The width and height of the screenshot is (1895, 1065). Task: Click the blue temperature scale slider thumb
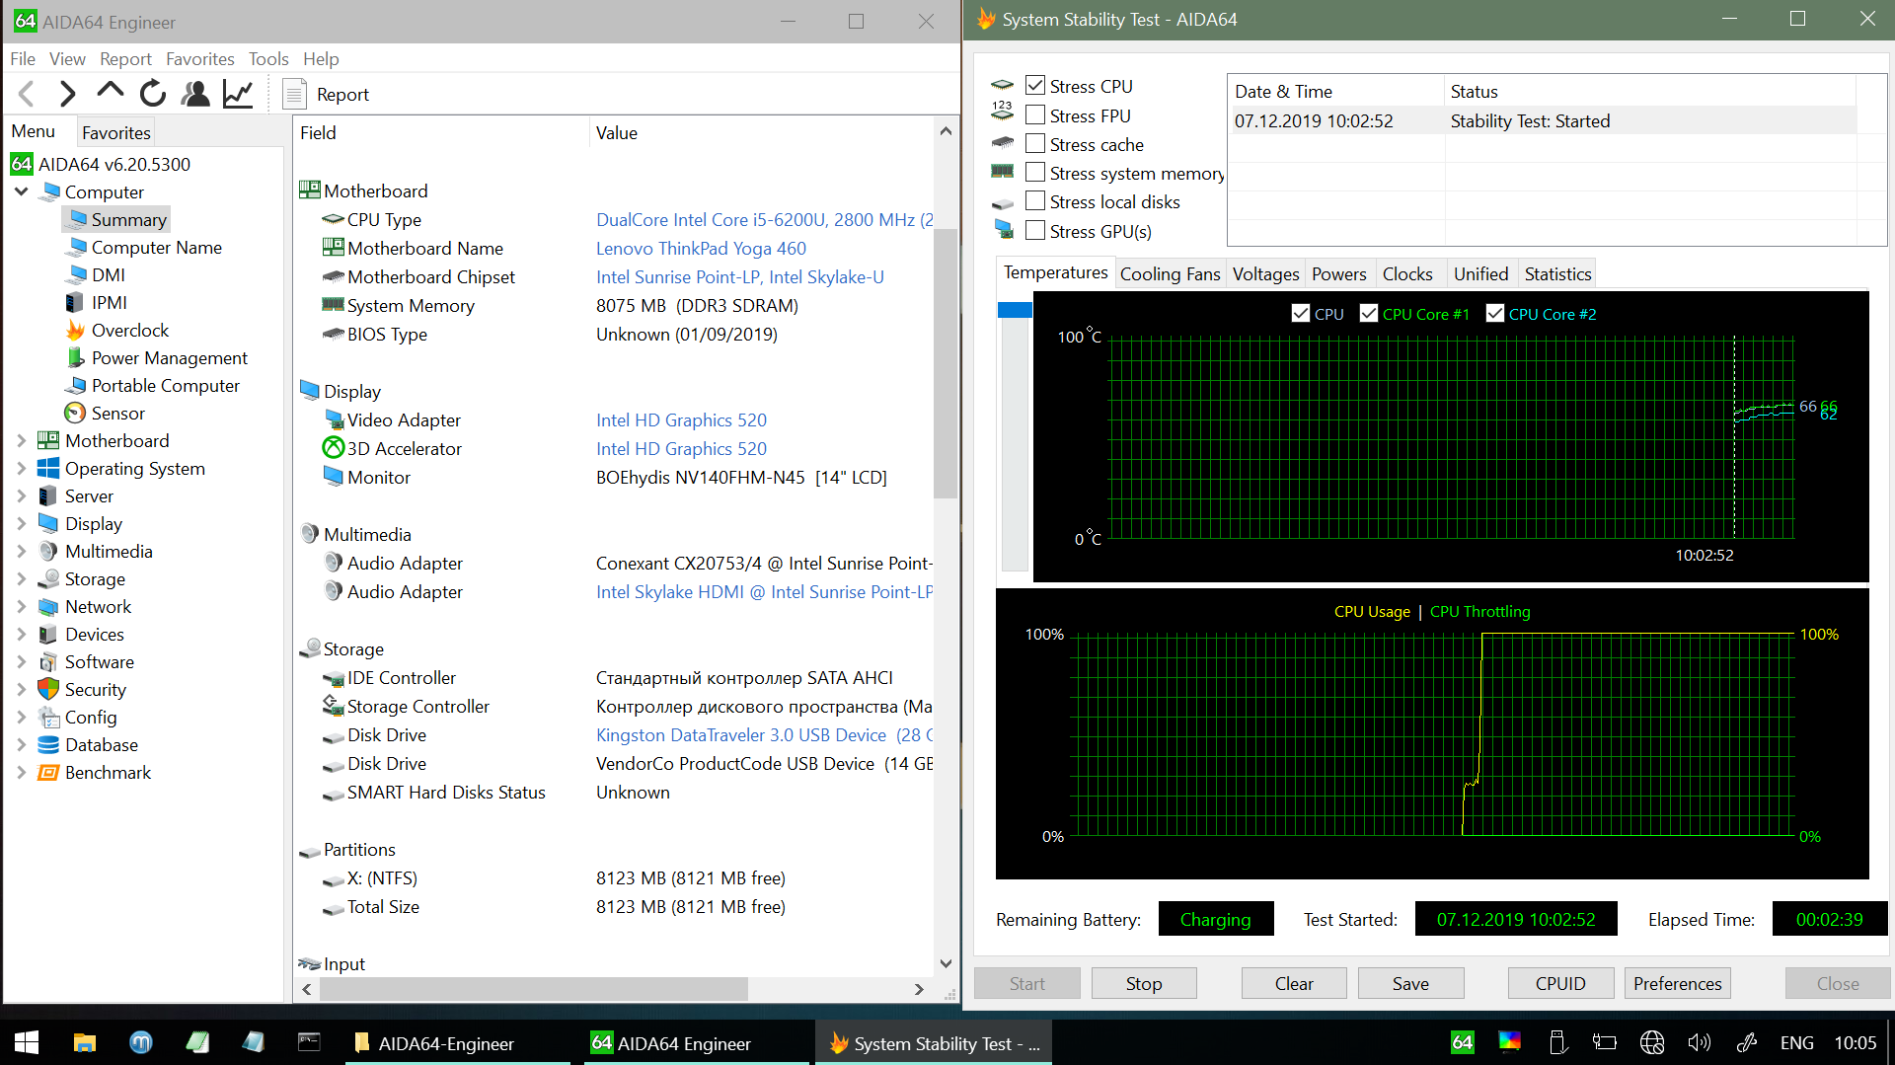point(1015,310)
